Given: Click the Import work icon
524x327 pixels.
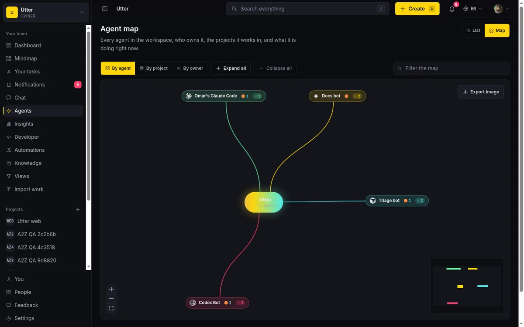Looking at the screenshot, I should click(9, 189).
